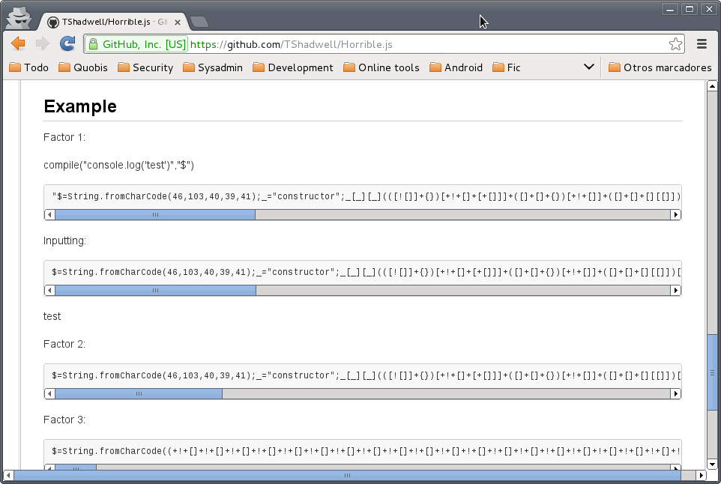Click the page vertical scrollbar thumb
721x484 pixels.
(712, 372)
